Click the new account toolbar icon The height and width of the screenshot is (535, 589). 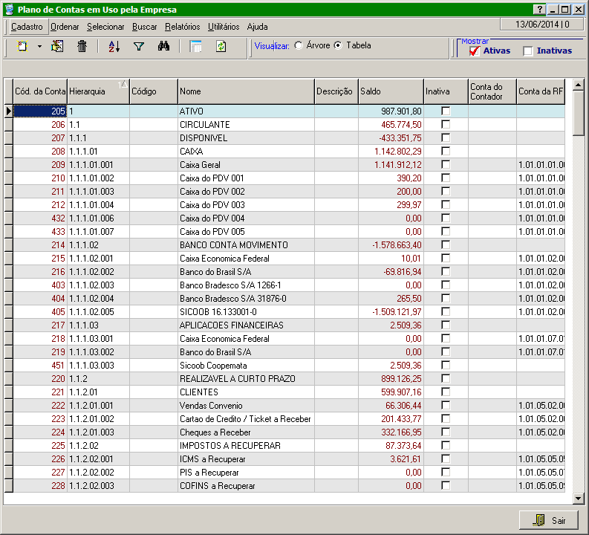(x=22, y=47)
